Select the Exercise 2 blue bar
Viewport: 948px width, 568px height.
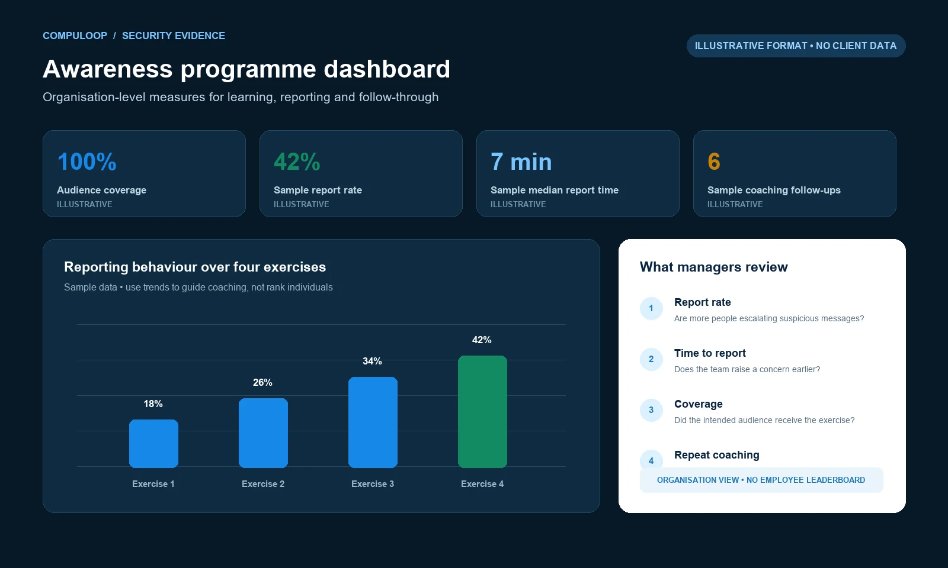coord(263,433)
